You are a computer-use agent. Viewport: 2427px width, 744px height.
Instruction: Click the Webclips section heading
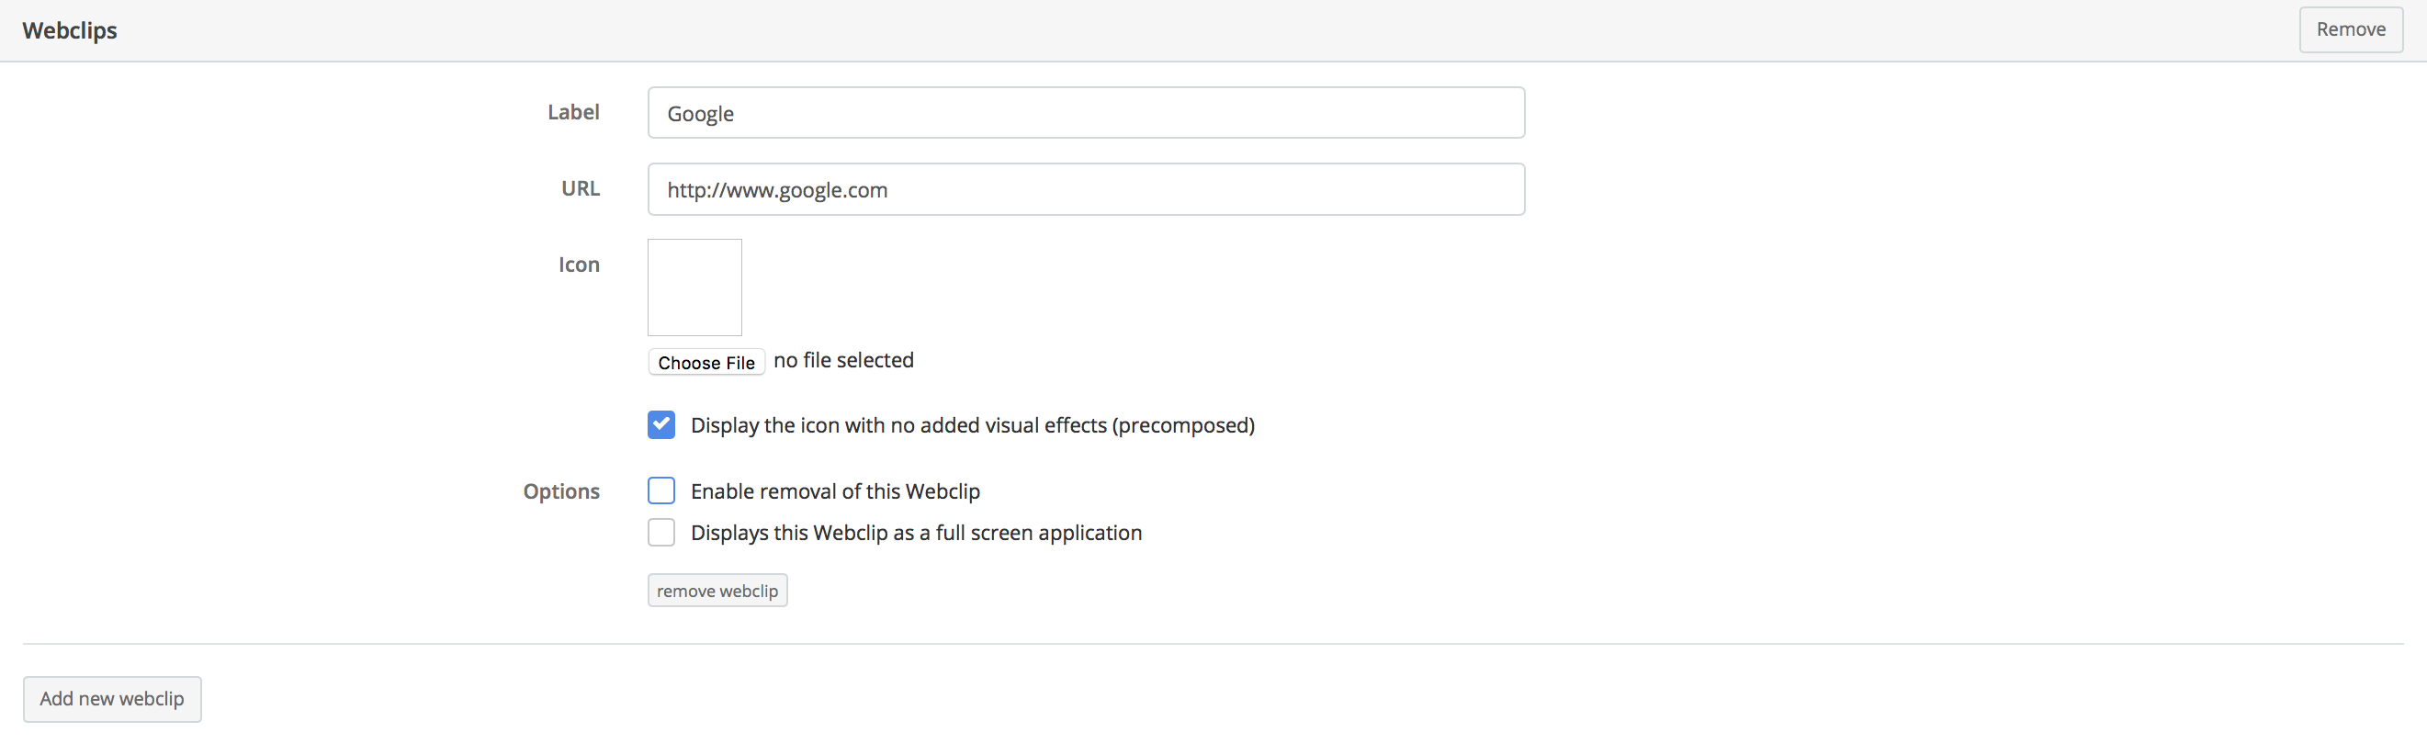[x=70, y=30]
